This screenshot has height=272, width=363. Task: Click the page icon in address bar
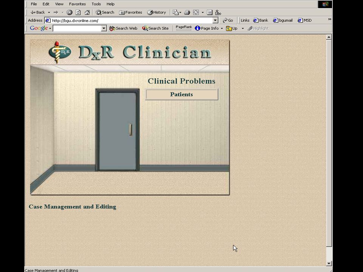(48, 20)
